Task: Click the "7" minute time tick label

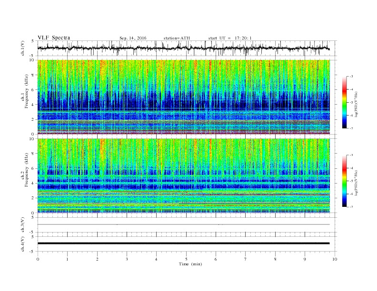Action: pos(246,259)
